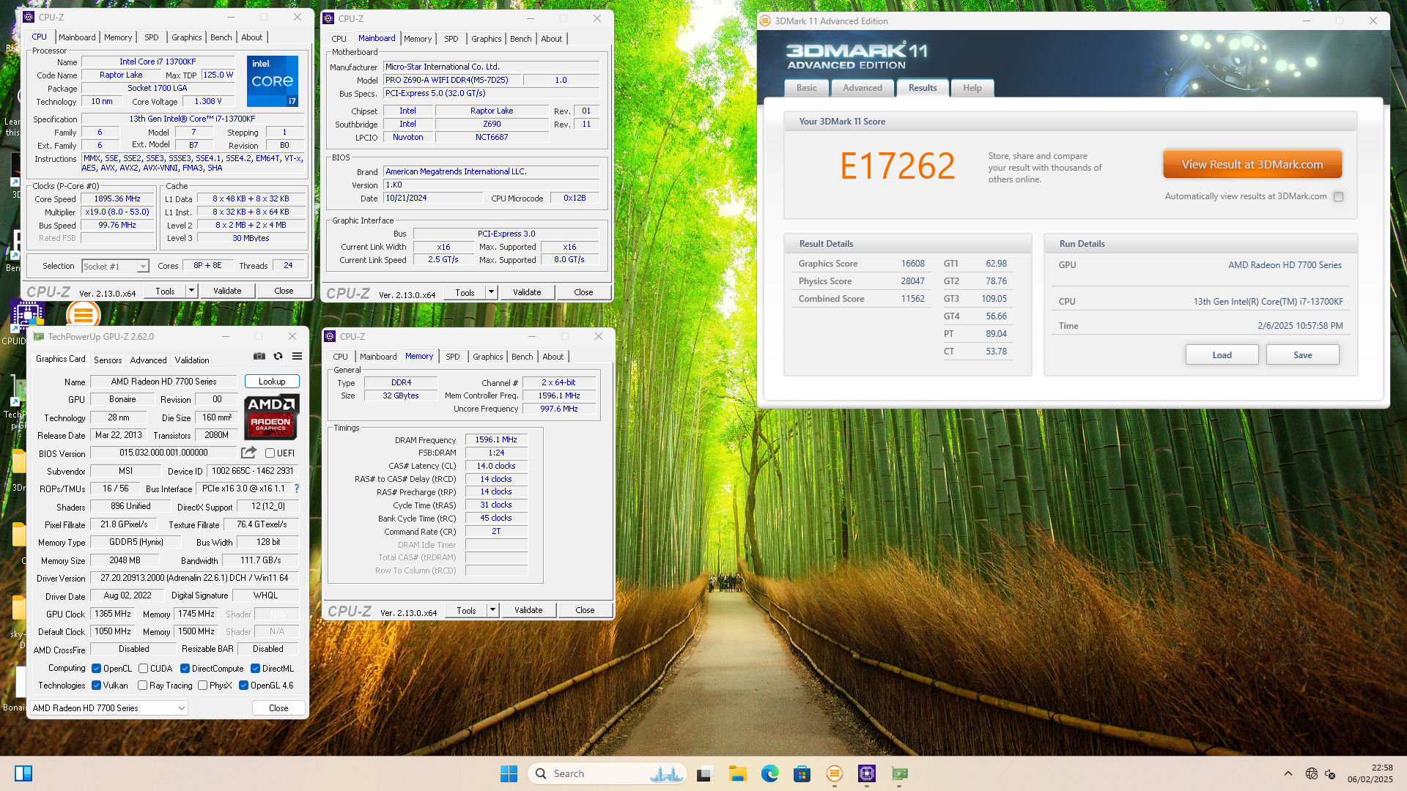Click the GPU-Z refresh icon
The image size is (1407, 791).
click(x=278, y=356)
